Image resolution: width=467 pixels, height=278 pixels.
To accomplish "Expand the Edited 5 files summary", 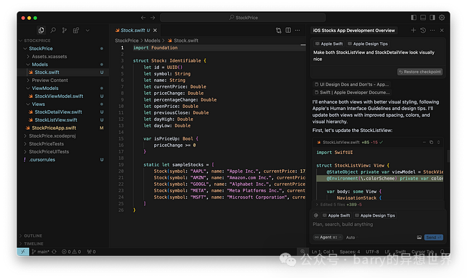I will [339, 205].
